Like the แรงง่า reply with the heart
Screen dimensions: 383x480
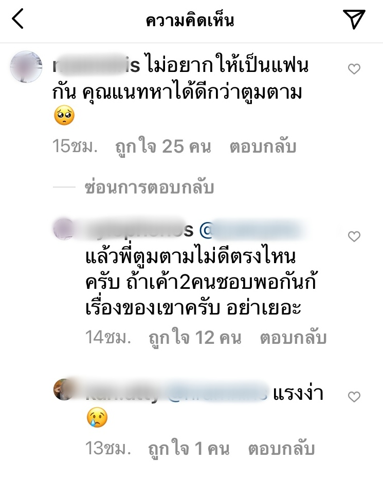coord(354,397)
